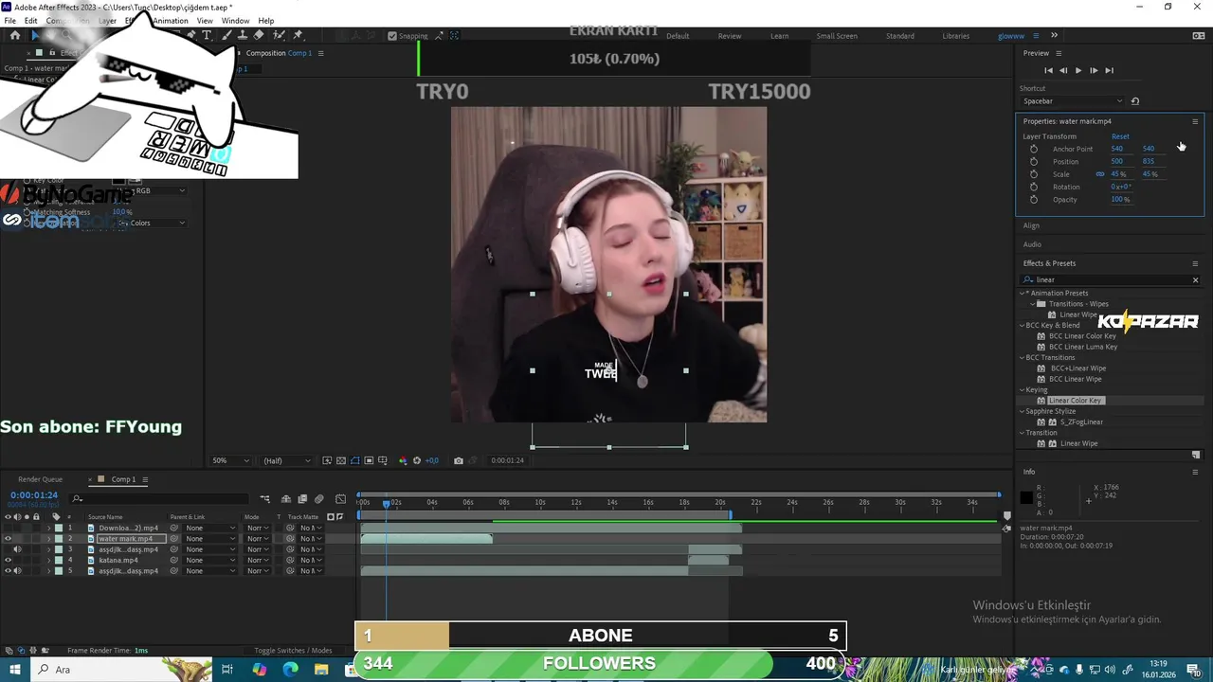The width and height of the screenshot is (1213, 682).
Task: Open File Explorer in Windows taskbar
Action: (x=322, y=669)
